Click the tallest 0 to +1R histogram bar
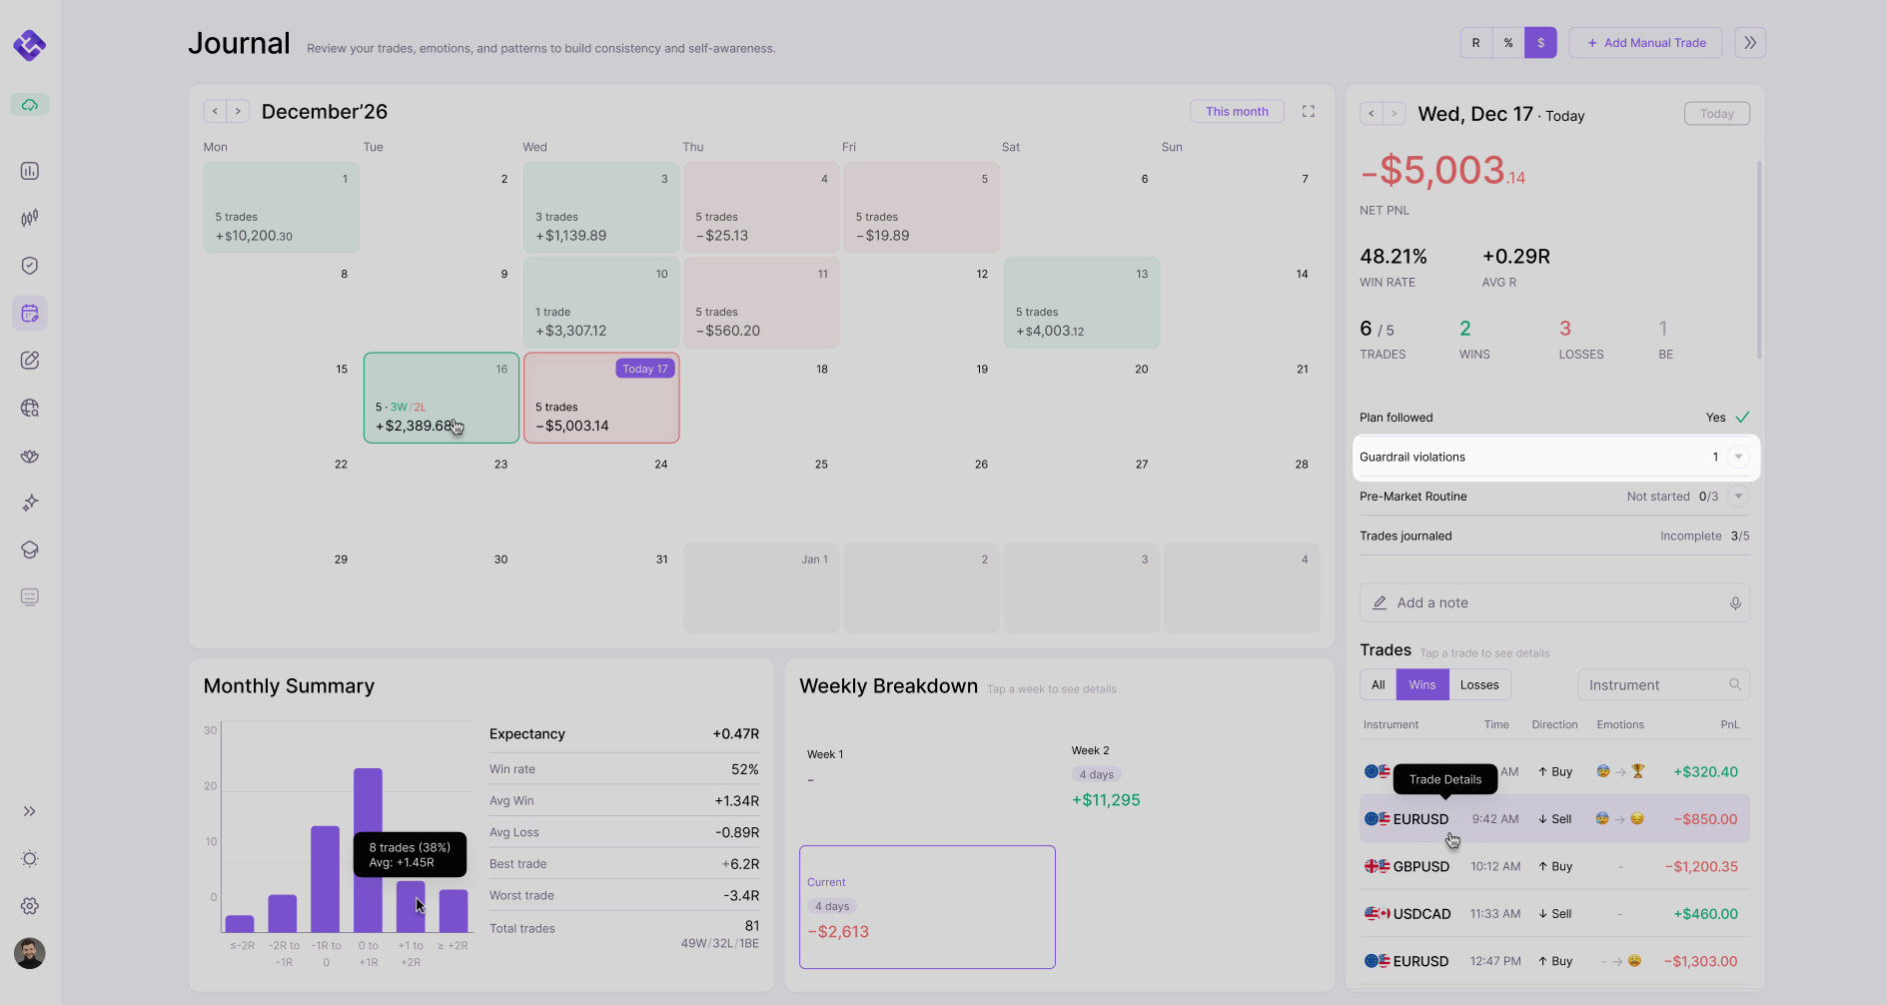This screenshot has height=1005, width=1887. pyautogui.click(x=368, y=850)
